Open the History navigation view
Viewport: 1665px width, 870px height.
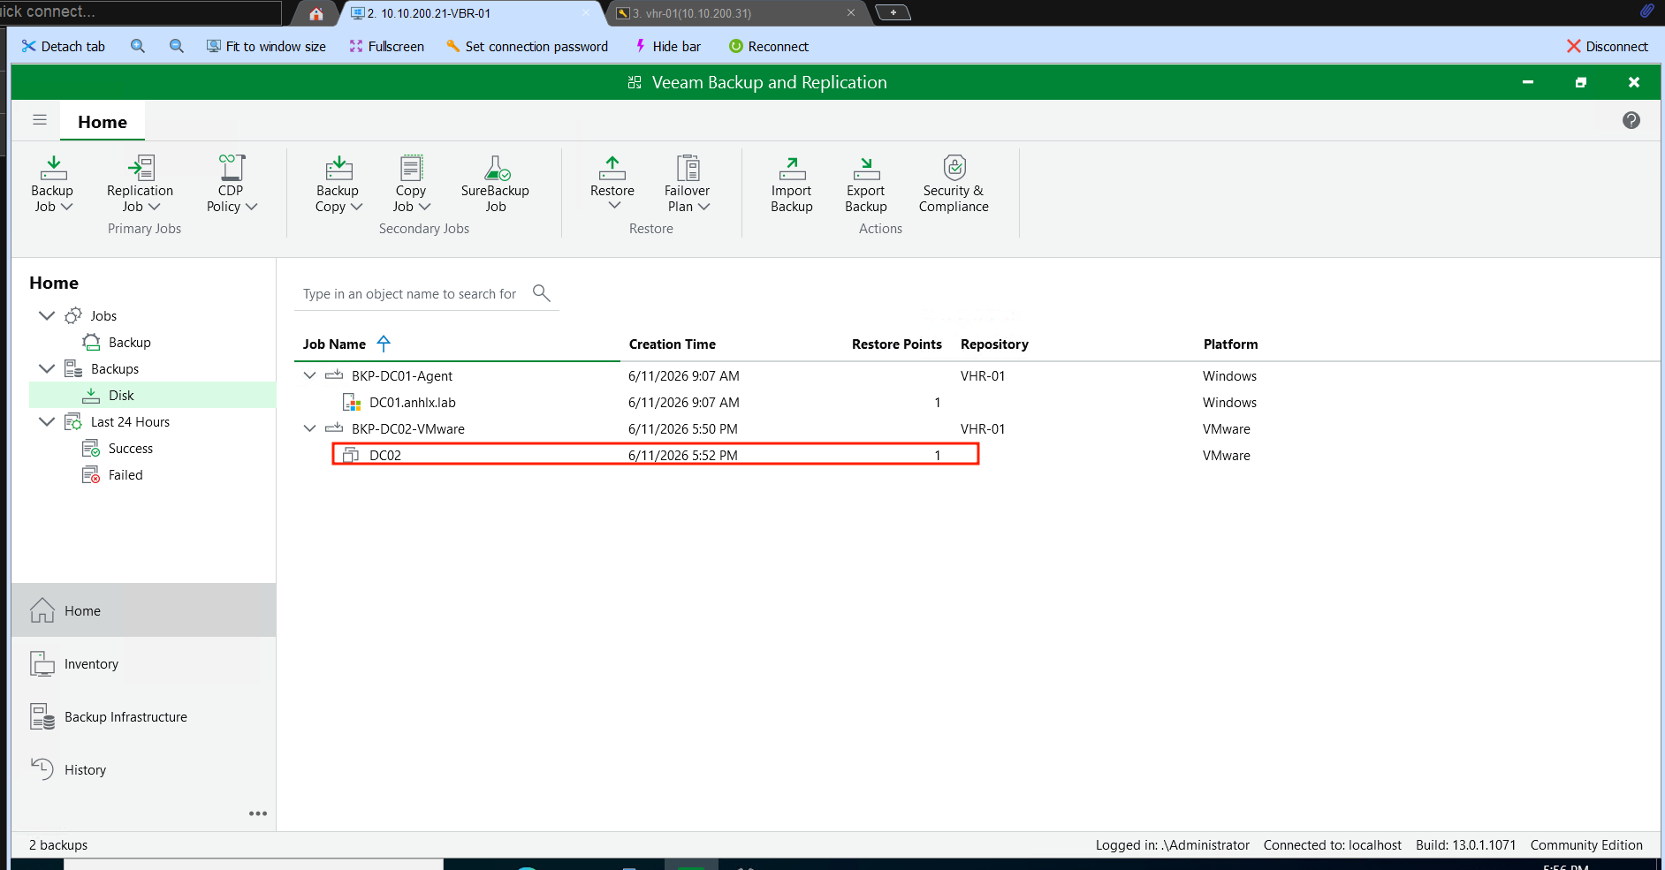pos(143,769)
